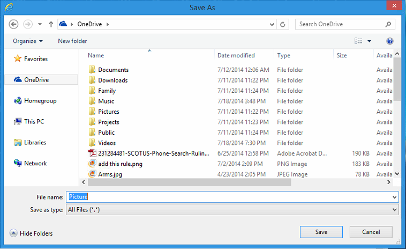The height and width of the screenshot is (249, 406).
Task: Change the view layout icon
Action: click(358, 41)
